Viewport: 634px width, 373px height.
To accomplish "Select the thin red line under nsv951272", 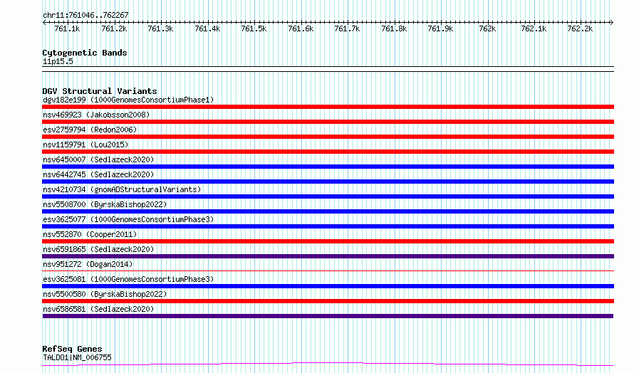I will [x=328, y=270].
